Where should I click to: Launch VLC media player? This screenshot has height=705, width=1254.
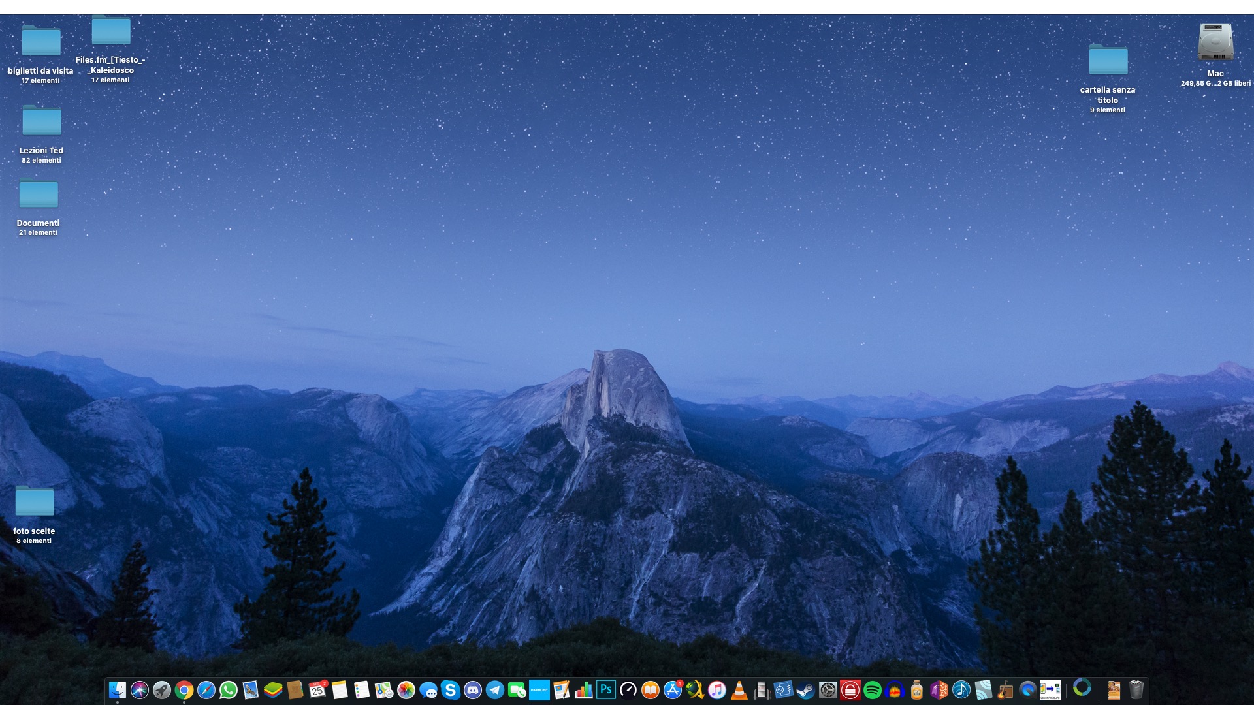739,689
